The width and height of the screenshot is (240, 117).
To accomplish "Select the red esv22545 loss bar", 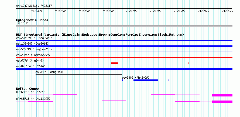I will [124, 58].
